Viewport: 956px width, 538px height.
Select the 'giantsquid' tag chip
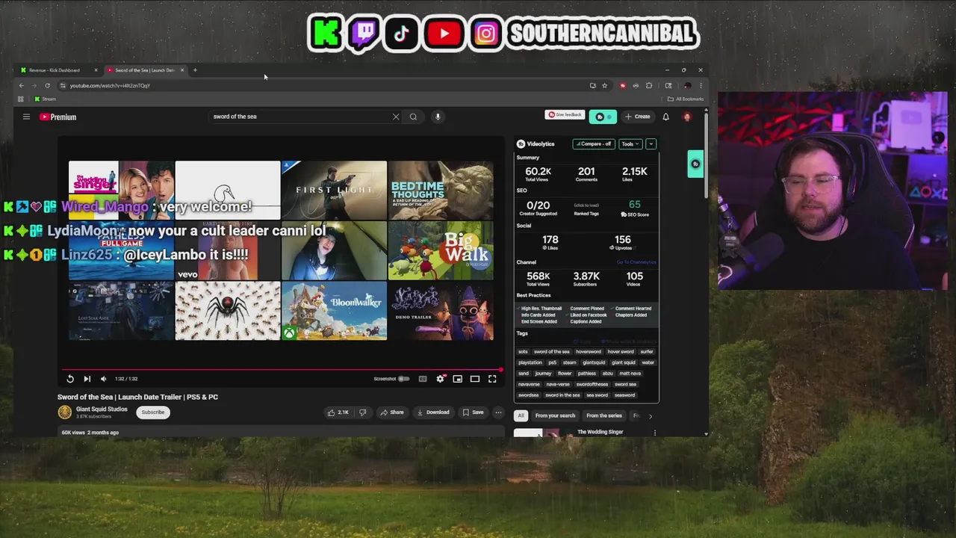tap(595, 363)
